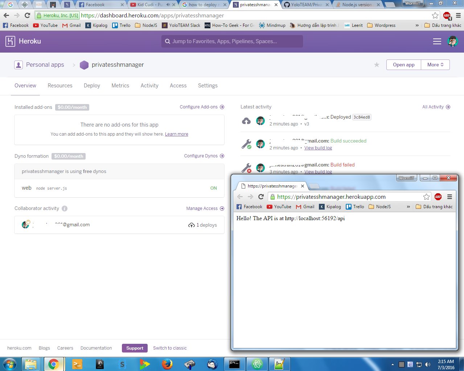
Task: Switch to the Access tab
Action: click(x=178, y=86)
